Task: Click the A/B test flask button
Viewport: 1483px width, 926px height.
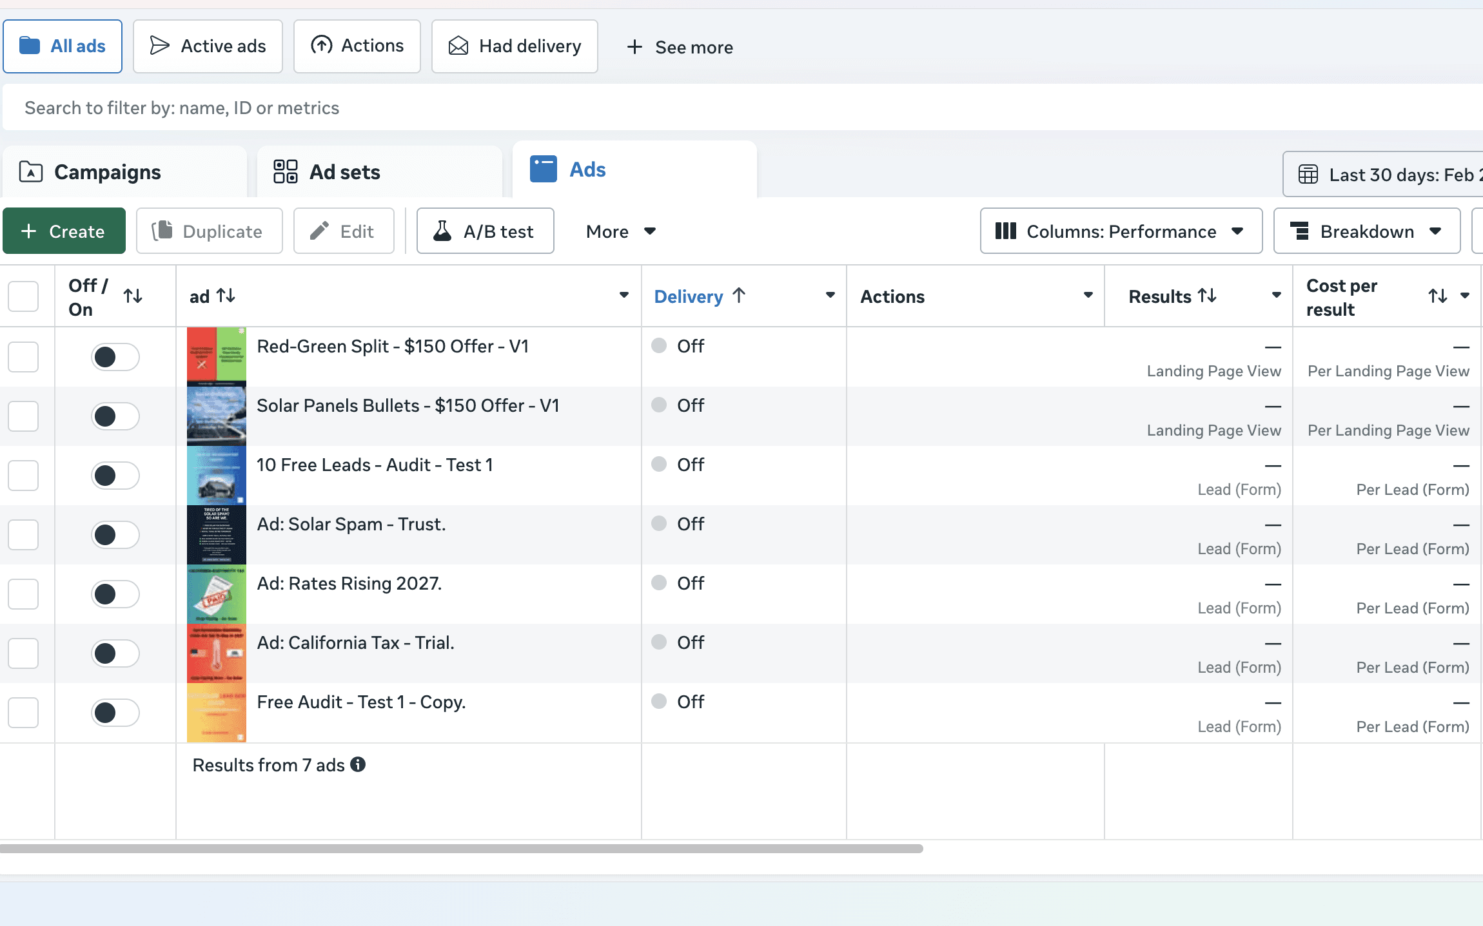Action: [485, 231]
